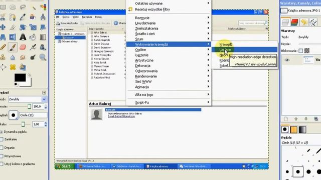Select the Smudge tool
Screen dimensions: 321x180
pyautogui.click(x=23, y=57)
